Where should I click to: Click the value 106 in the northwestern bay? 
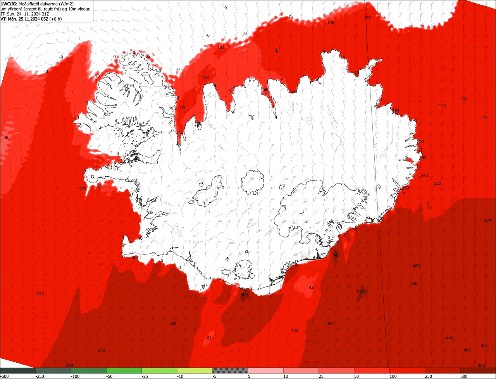click(205, 77)
